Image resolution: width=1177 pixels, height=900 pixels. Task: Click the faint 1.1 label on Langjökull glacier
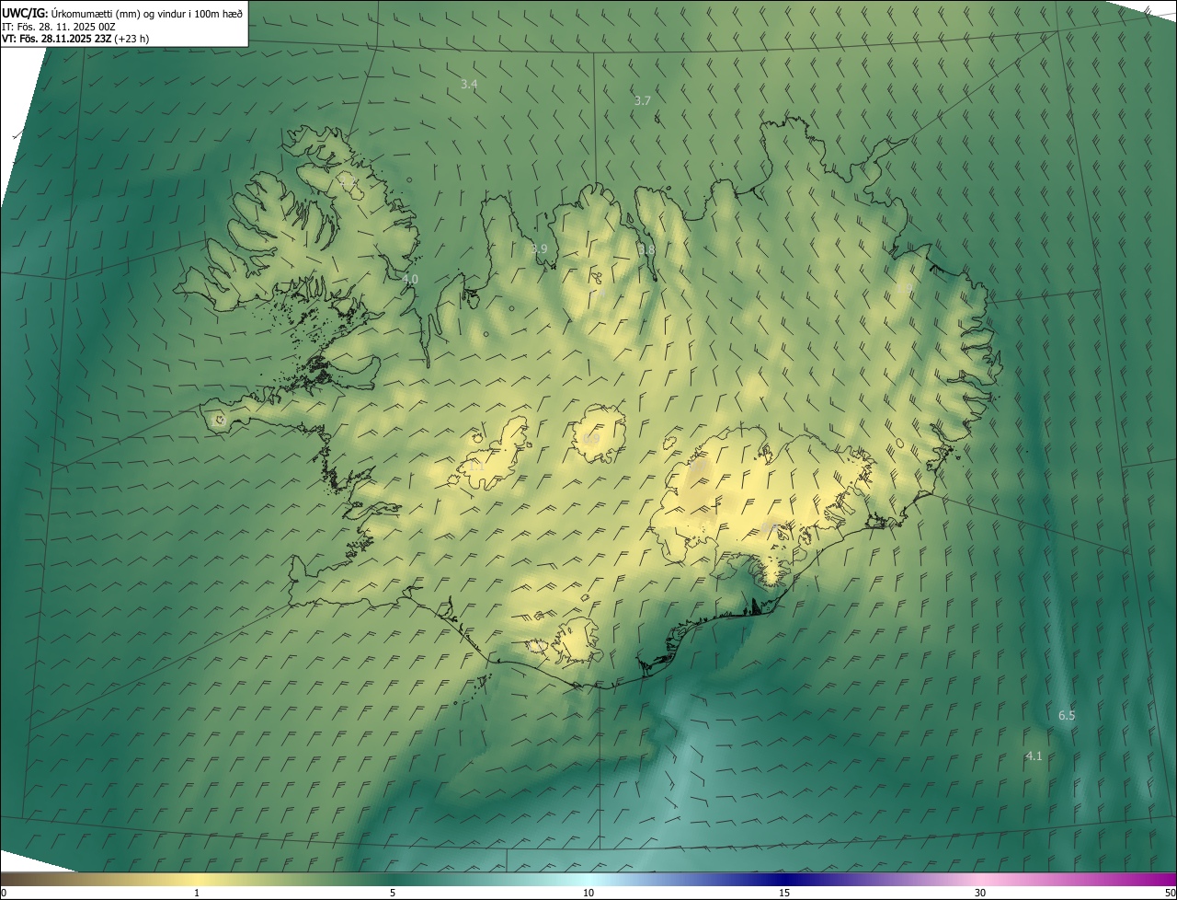[x=476, y=467]
